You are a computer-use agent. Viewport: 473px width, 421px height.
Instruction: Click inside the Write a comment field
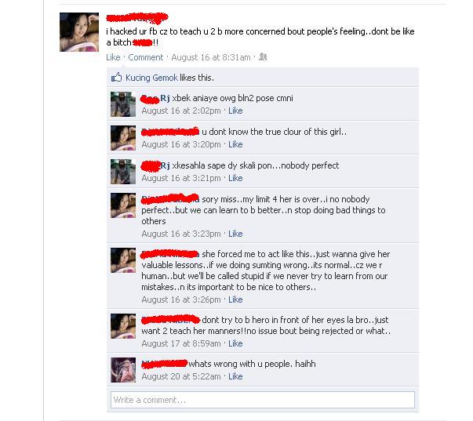tap(263, 400)
